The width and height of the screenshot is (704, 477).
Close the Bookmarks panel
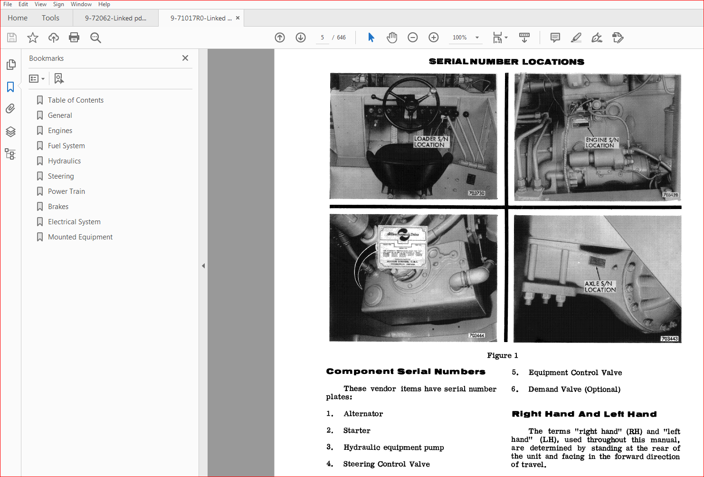(185, 58)
